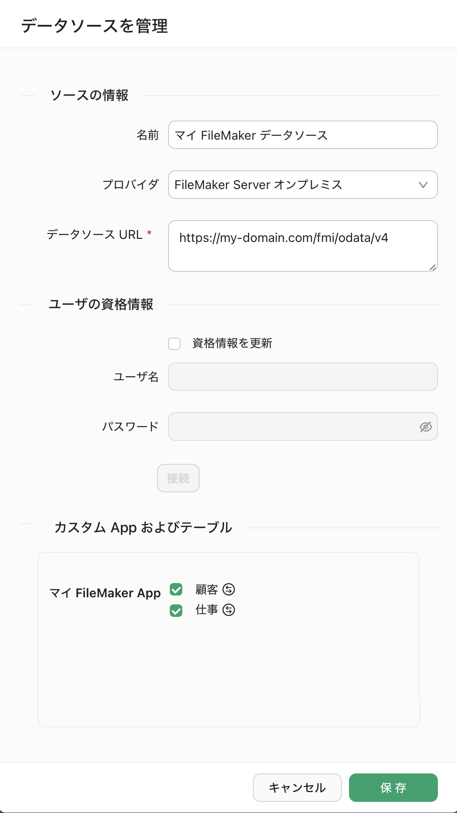
Task: Click the sync icon next to 顧客
Action: coord(228,589)
